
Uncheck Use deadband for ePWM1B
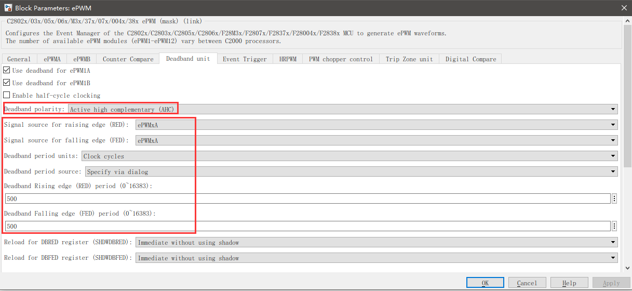click(7, 83)
